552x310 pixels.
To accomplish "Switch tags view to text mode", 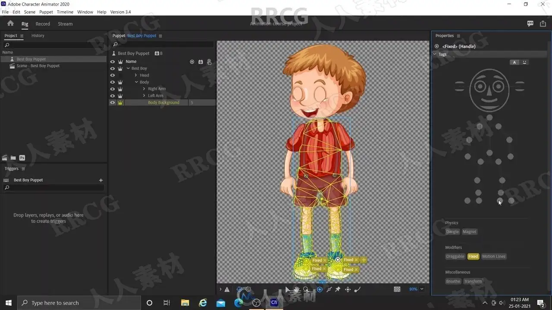I will coord(514,62).
